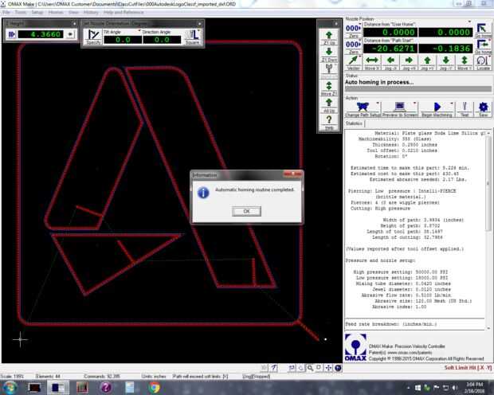Click Soft Limit Hit status text
Viewport: 494px width, 395px height.
[x=468, y=368]
